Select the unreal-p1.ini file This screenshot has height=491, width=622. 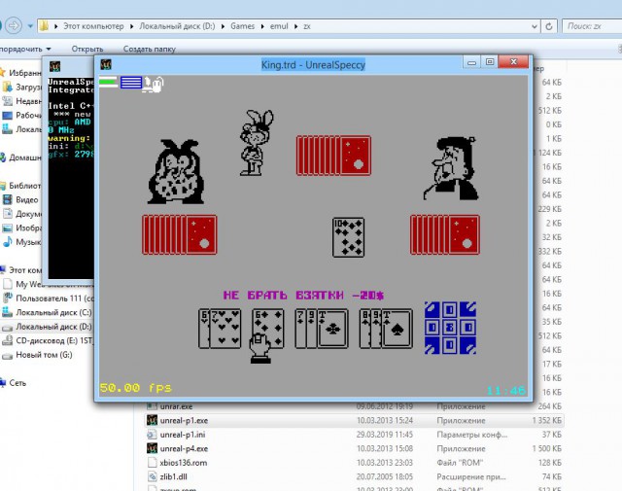(x=354, y=435)
